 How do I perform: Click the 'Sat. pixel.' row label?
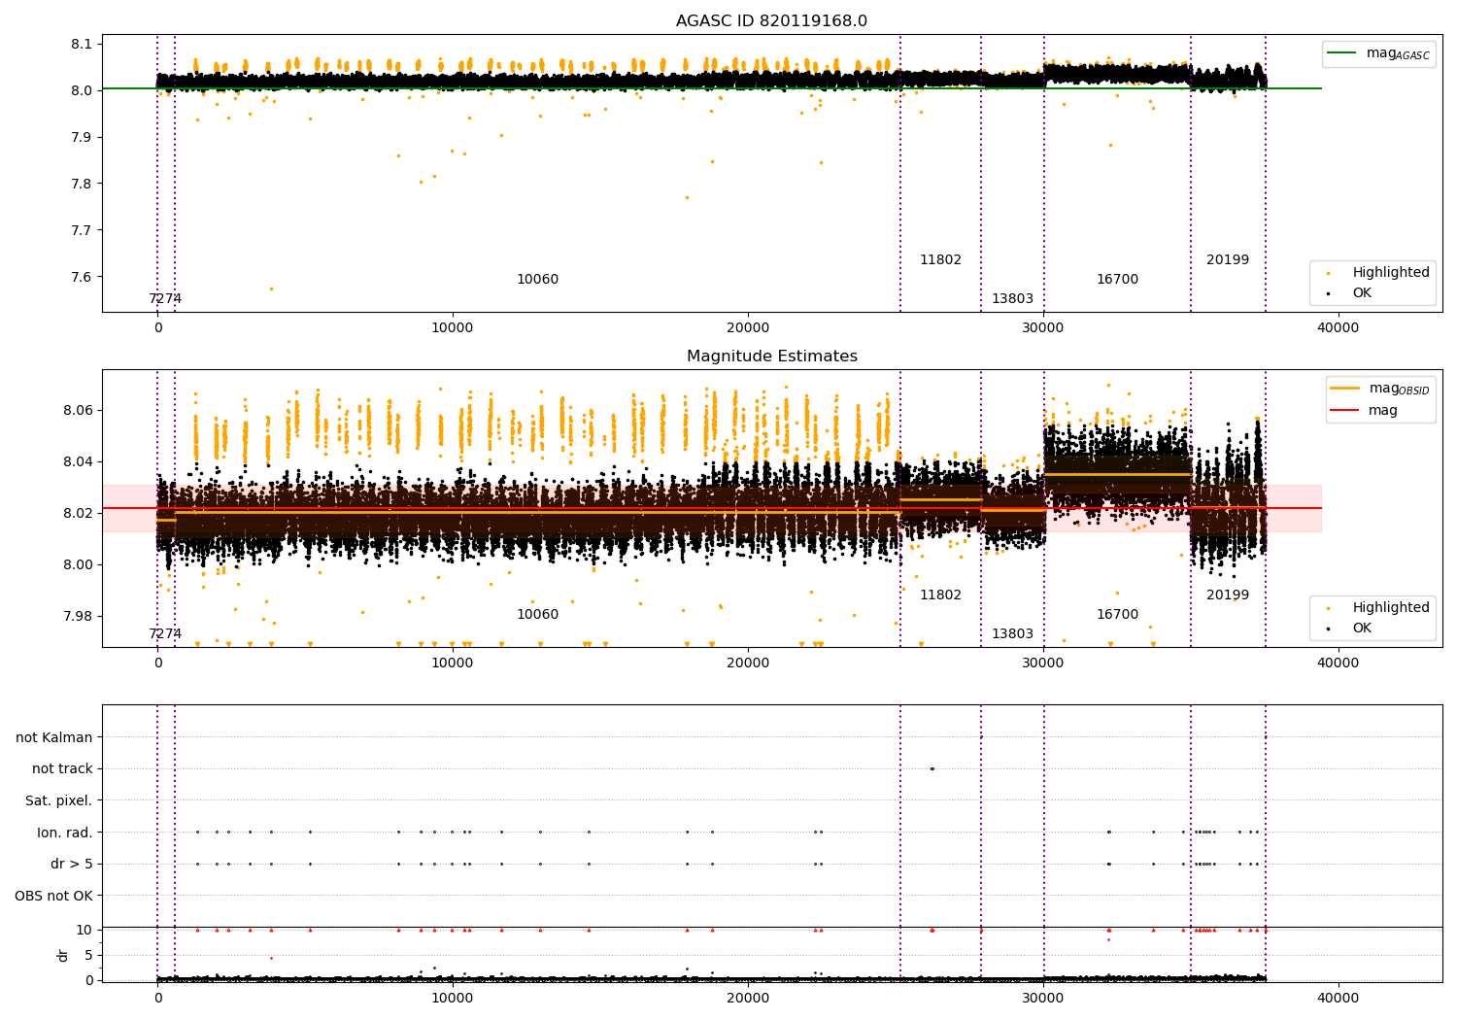coord(59,800)
